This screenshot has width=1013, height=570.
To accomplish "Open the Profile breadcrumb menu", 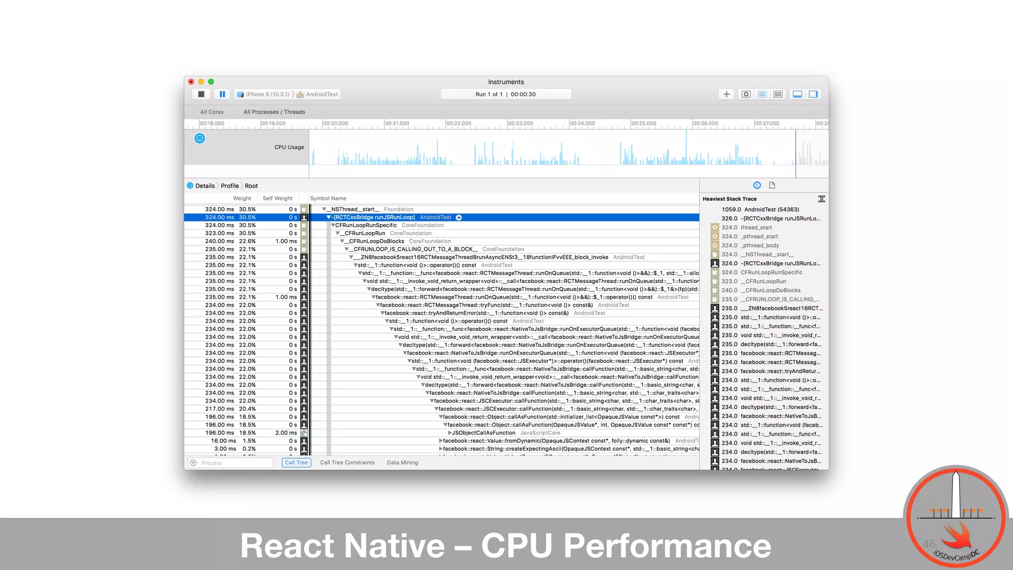I will point(230,186).
